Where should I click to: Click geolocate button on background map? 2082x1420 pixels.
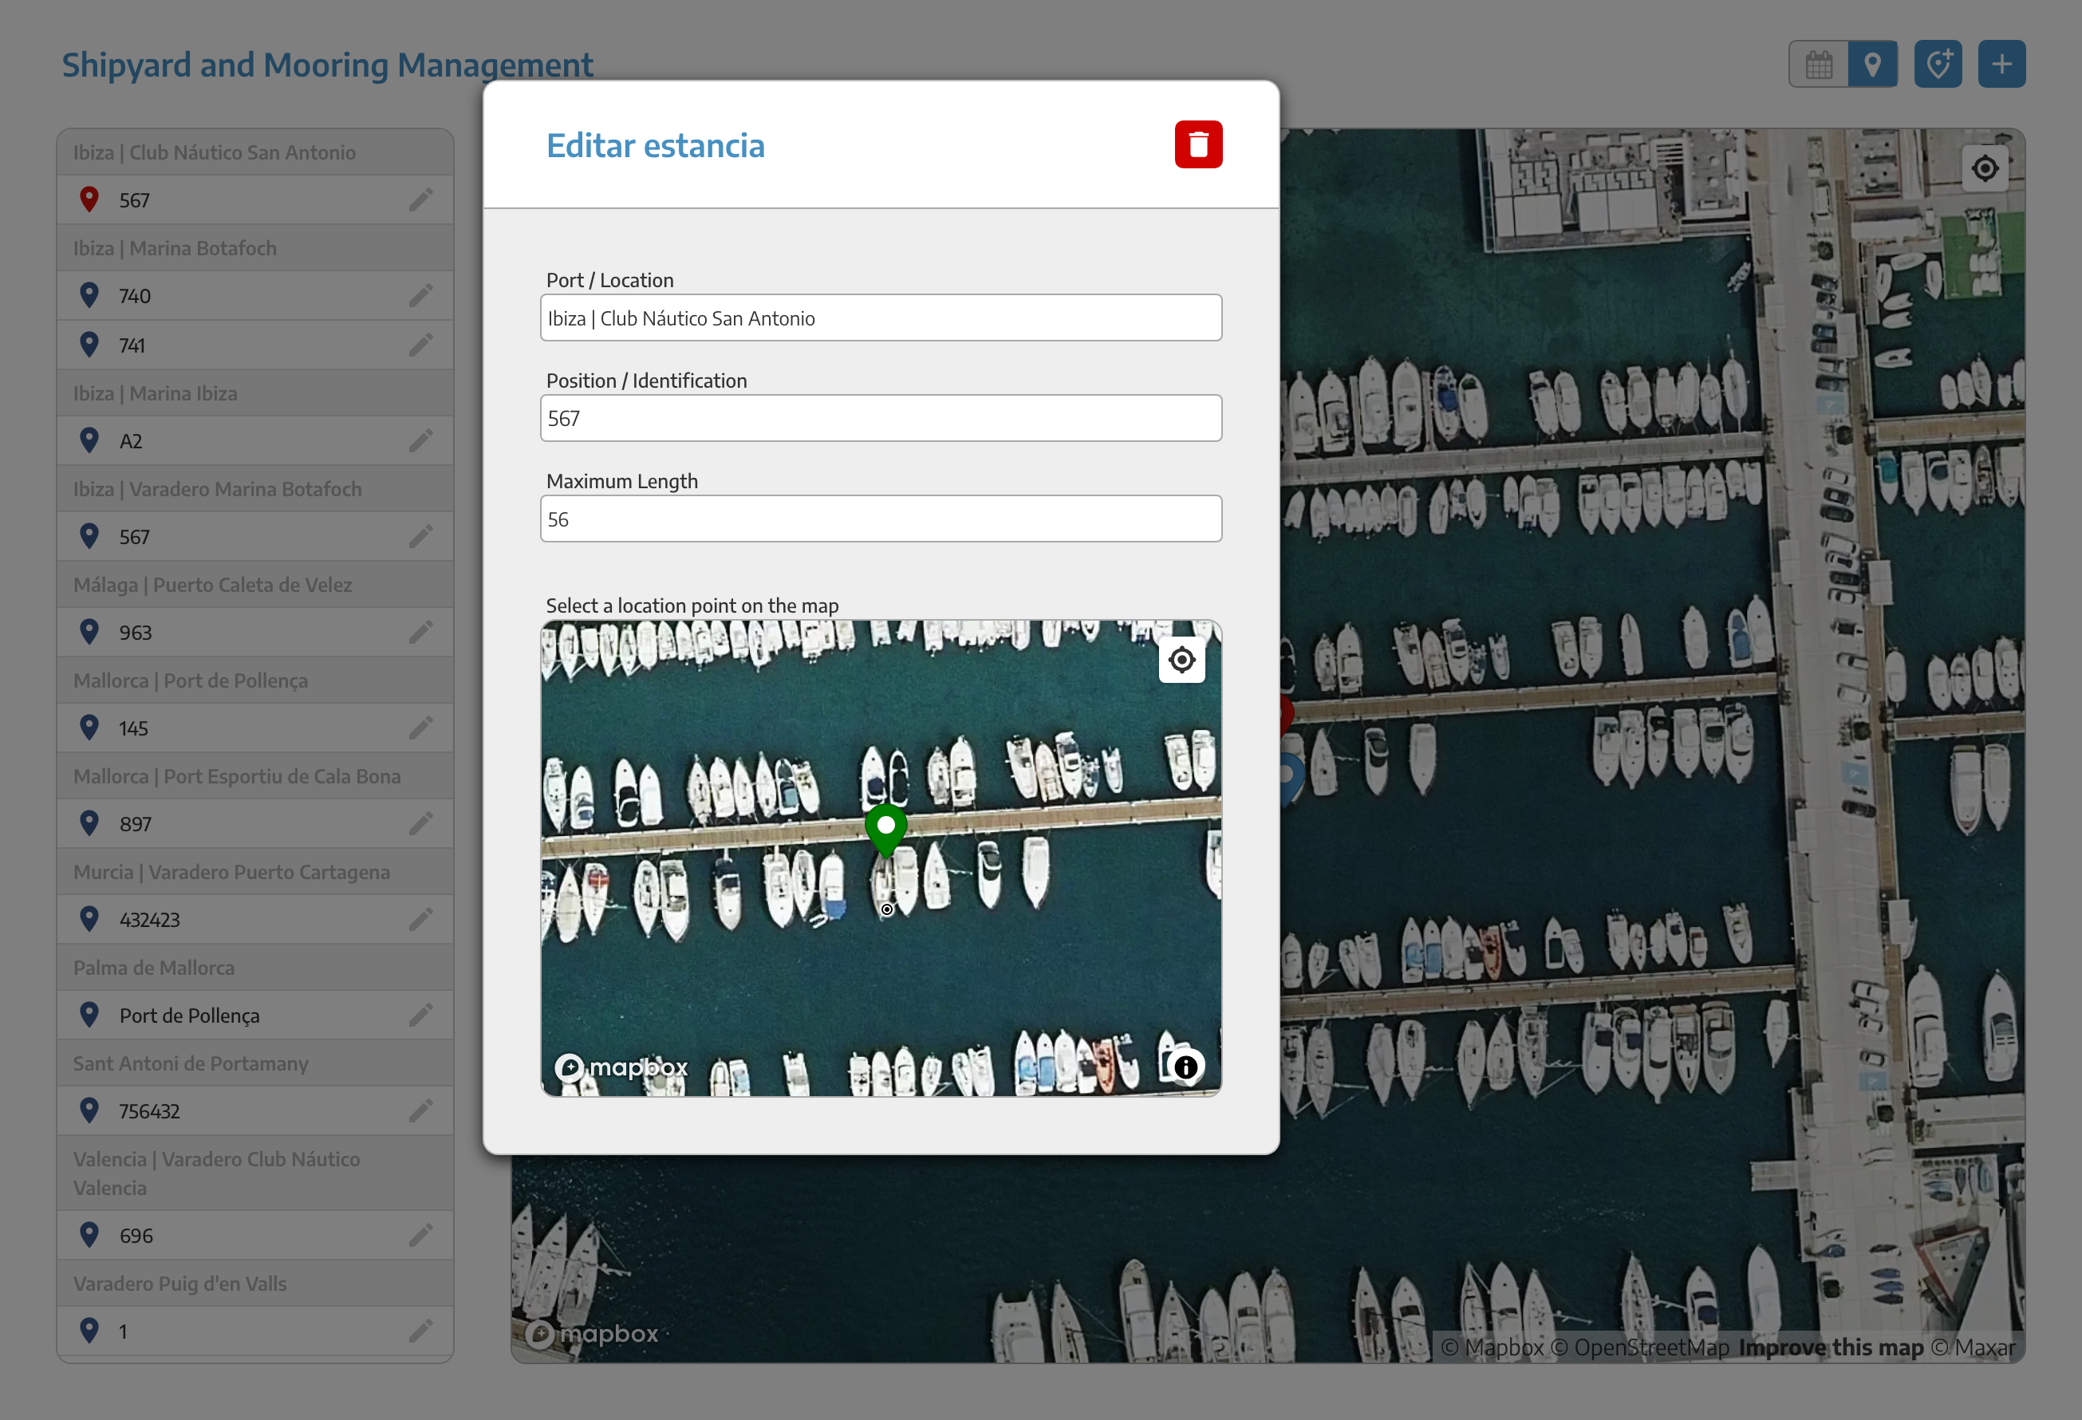coord(1985,168)
